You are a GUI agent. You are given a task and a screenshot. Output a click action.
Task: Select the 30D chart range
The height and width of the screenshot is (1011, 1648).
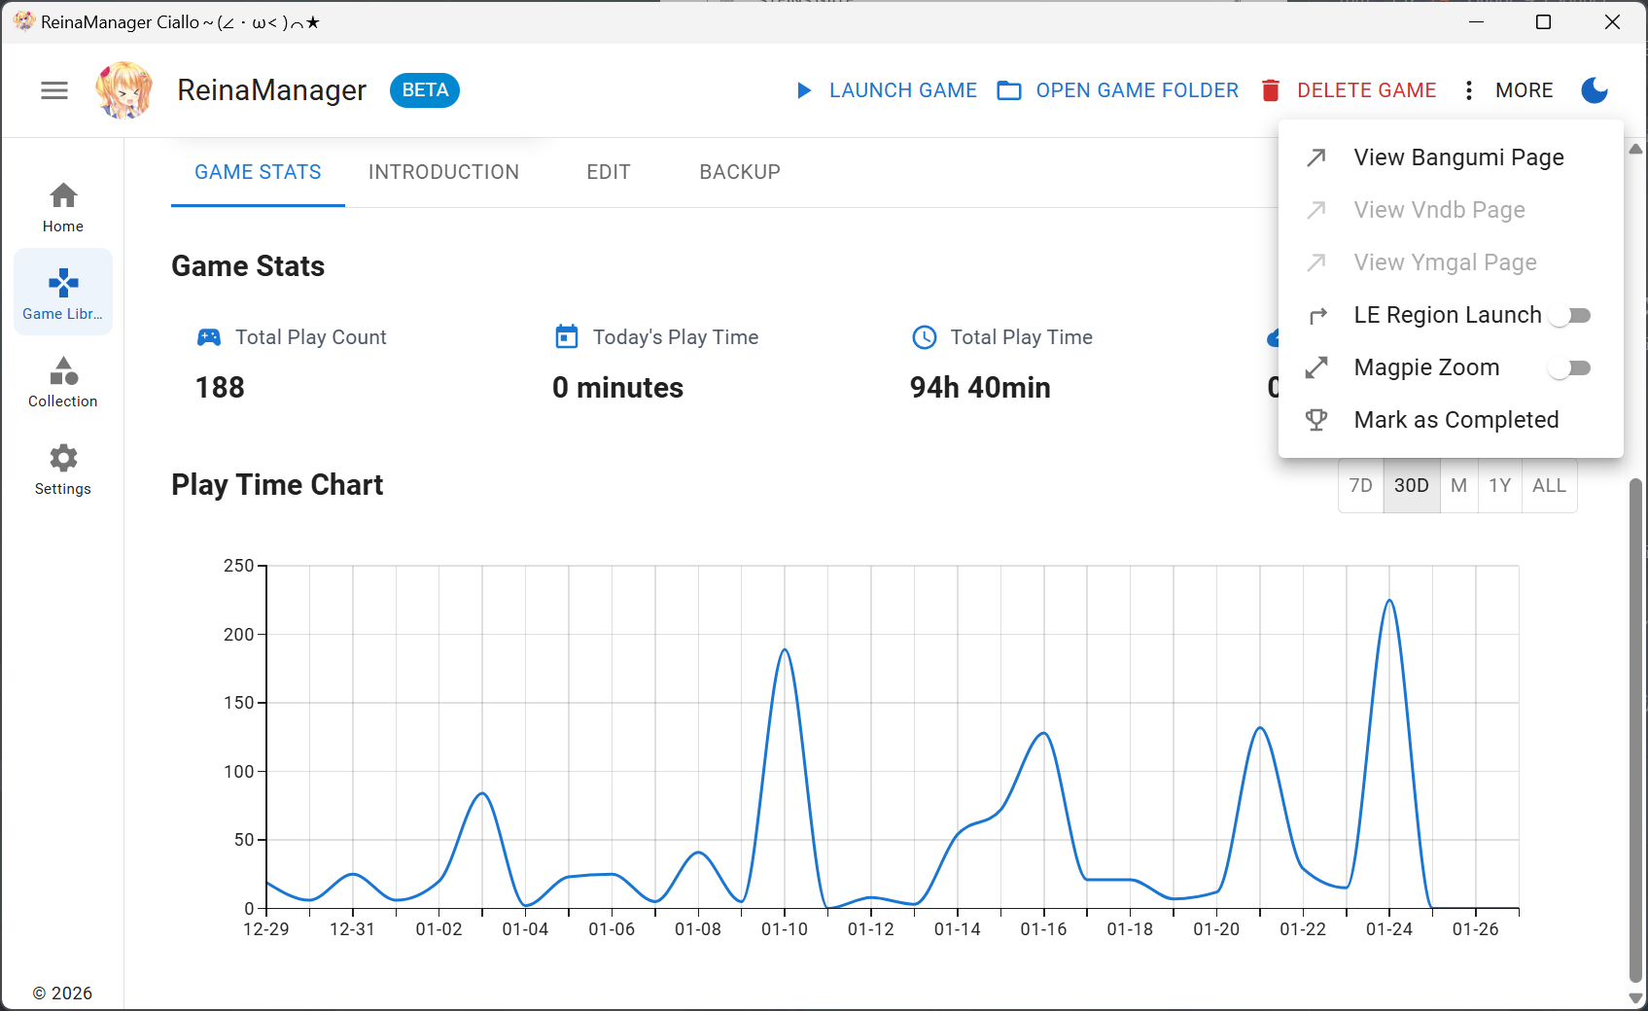click(1412, 486)
